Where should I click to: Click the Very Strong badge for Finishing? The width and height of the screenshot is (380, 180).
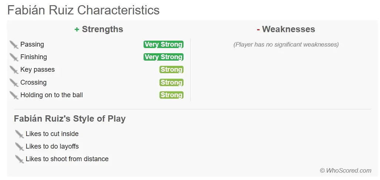(164, 57)
